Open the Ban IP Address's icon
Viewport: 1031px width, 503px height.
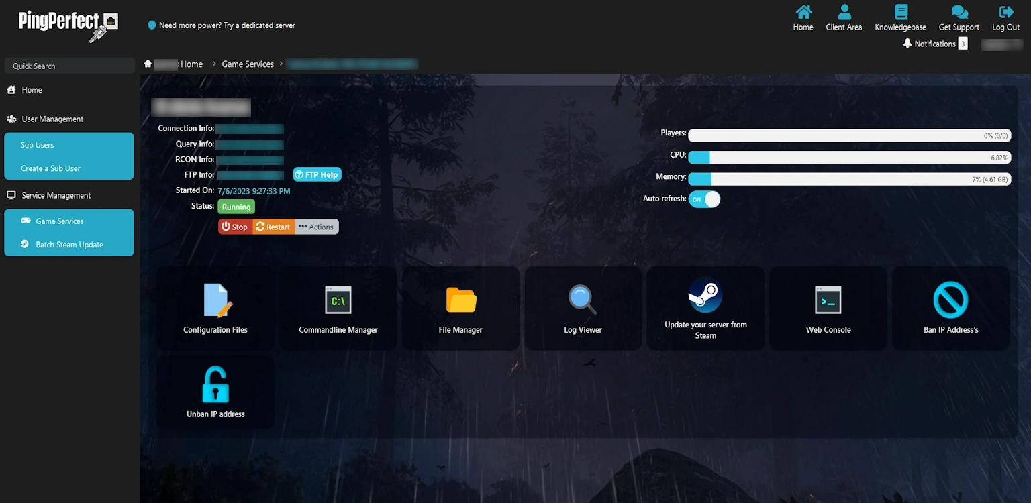click(950, 300)
